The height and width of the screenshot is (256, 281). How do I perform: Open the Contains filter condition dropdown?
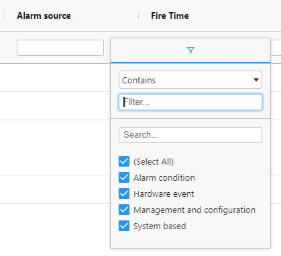190,80
